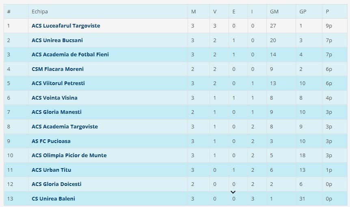350x207 pixels.
Task: Click the ACS Gloria Manesti link
Action: point(57,112)
